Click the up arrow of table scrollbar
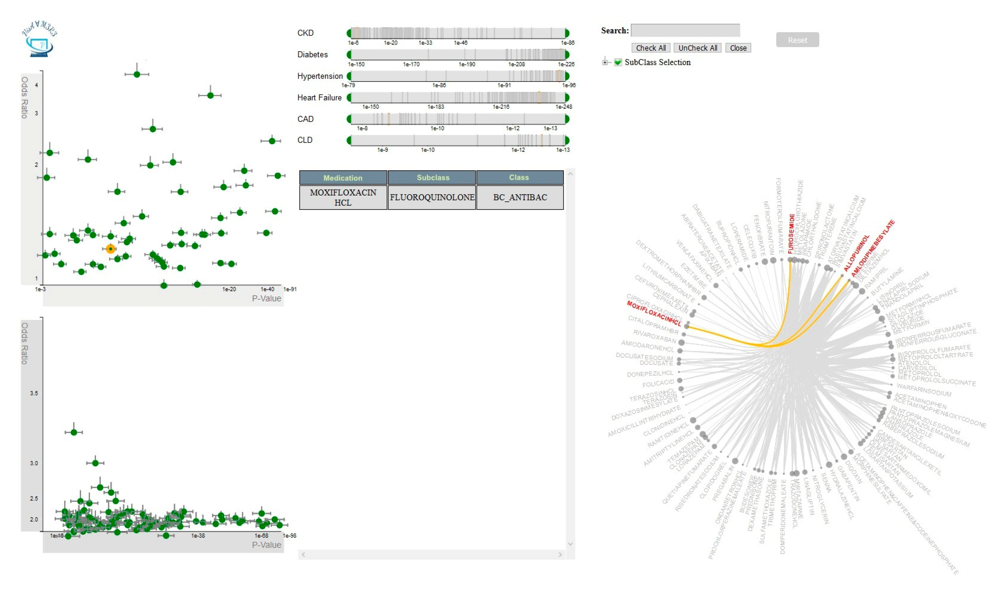 (x=570, y=174)
